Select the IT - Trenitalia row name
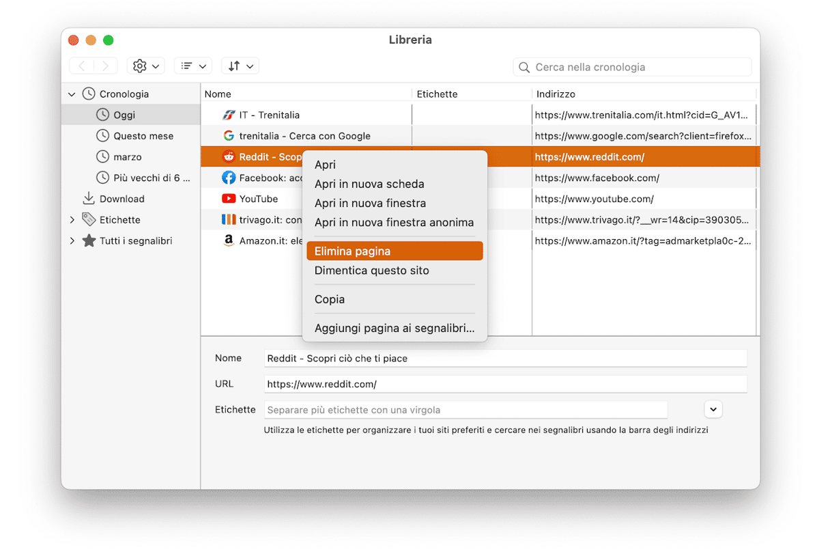Image resolution: width=830 pixels, height=554 pixels. 269,115
